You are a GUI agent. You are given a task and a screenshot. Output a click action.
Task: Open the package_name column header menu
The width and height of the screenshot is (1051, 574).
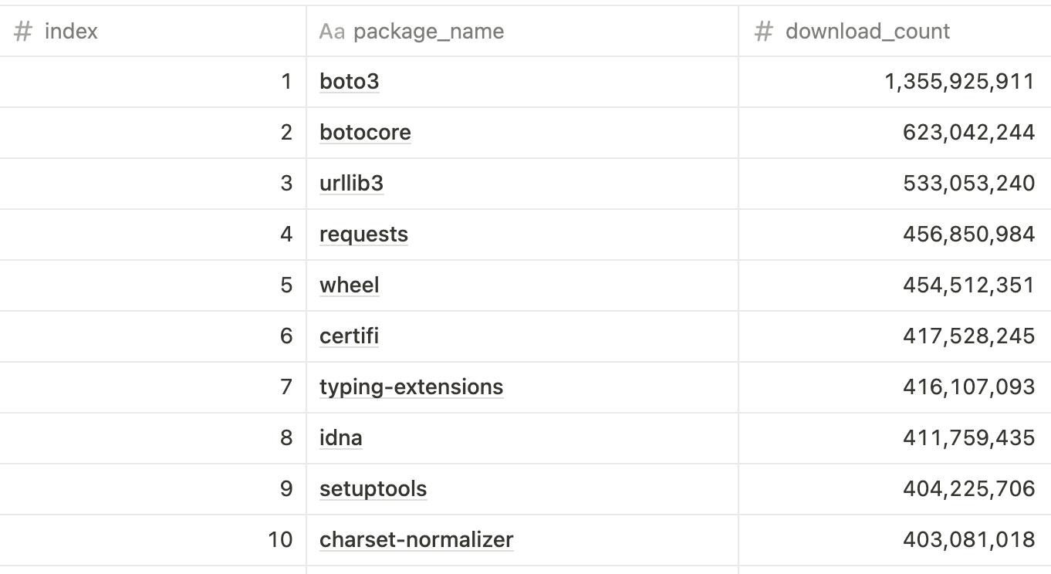click(428, 32)
